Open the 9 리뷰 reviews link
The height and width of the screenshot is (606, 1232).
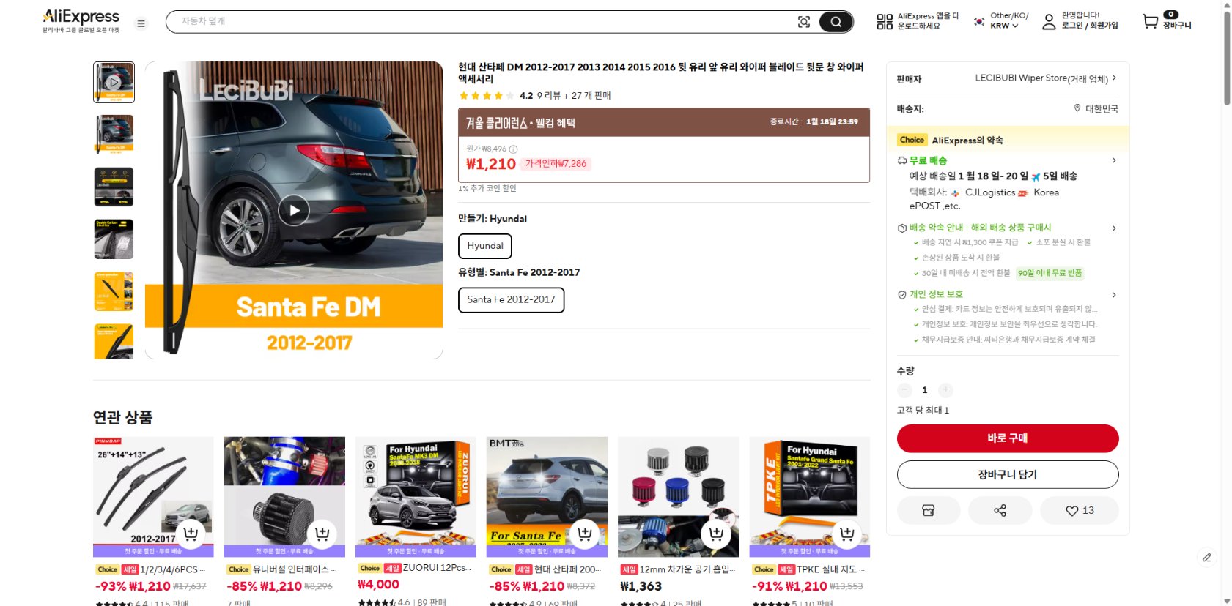click(x=548, y=96)
